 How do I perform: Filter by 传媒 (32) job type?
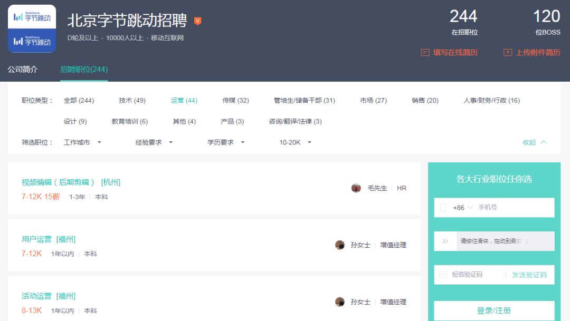[235, 101]
